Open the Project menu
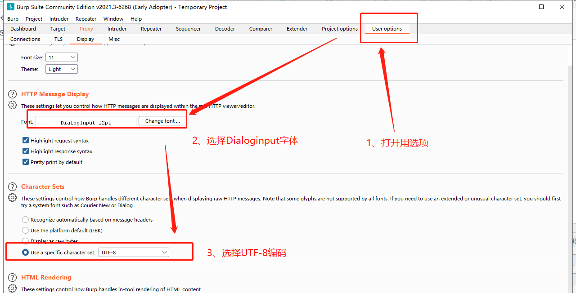 pyautogui.click(x=34, y=19)
